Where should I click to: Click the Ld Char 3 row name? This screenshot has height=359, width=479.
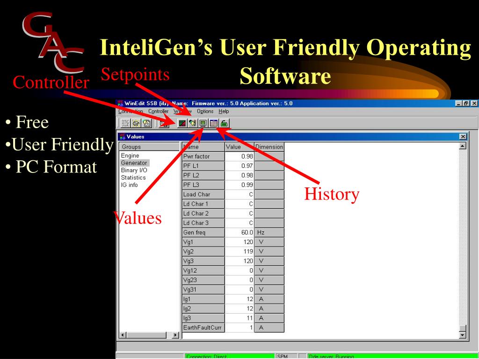203,223
